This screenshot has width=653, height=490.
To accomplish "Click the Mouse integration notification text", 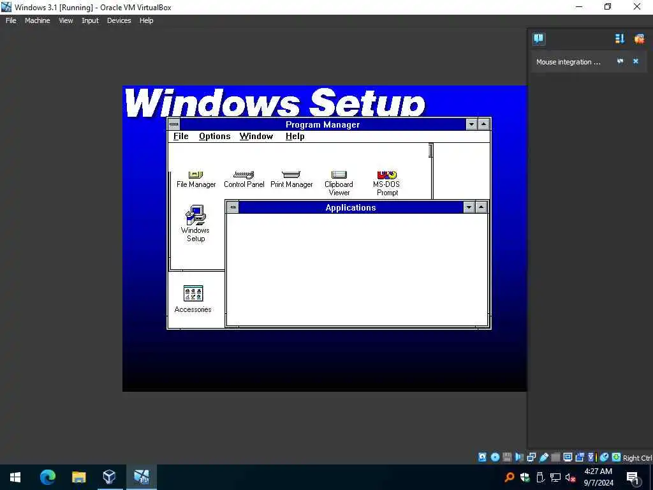I will tap(568, 62).
